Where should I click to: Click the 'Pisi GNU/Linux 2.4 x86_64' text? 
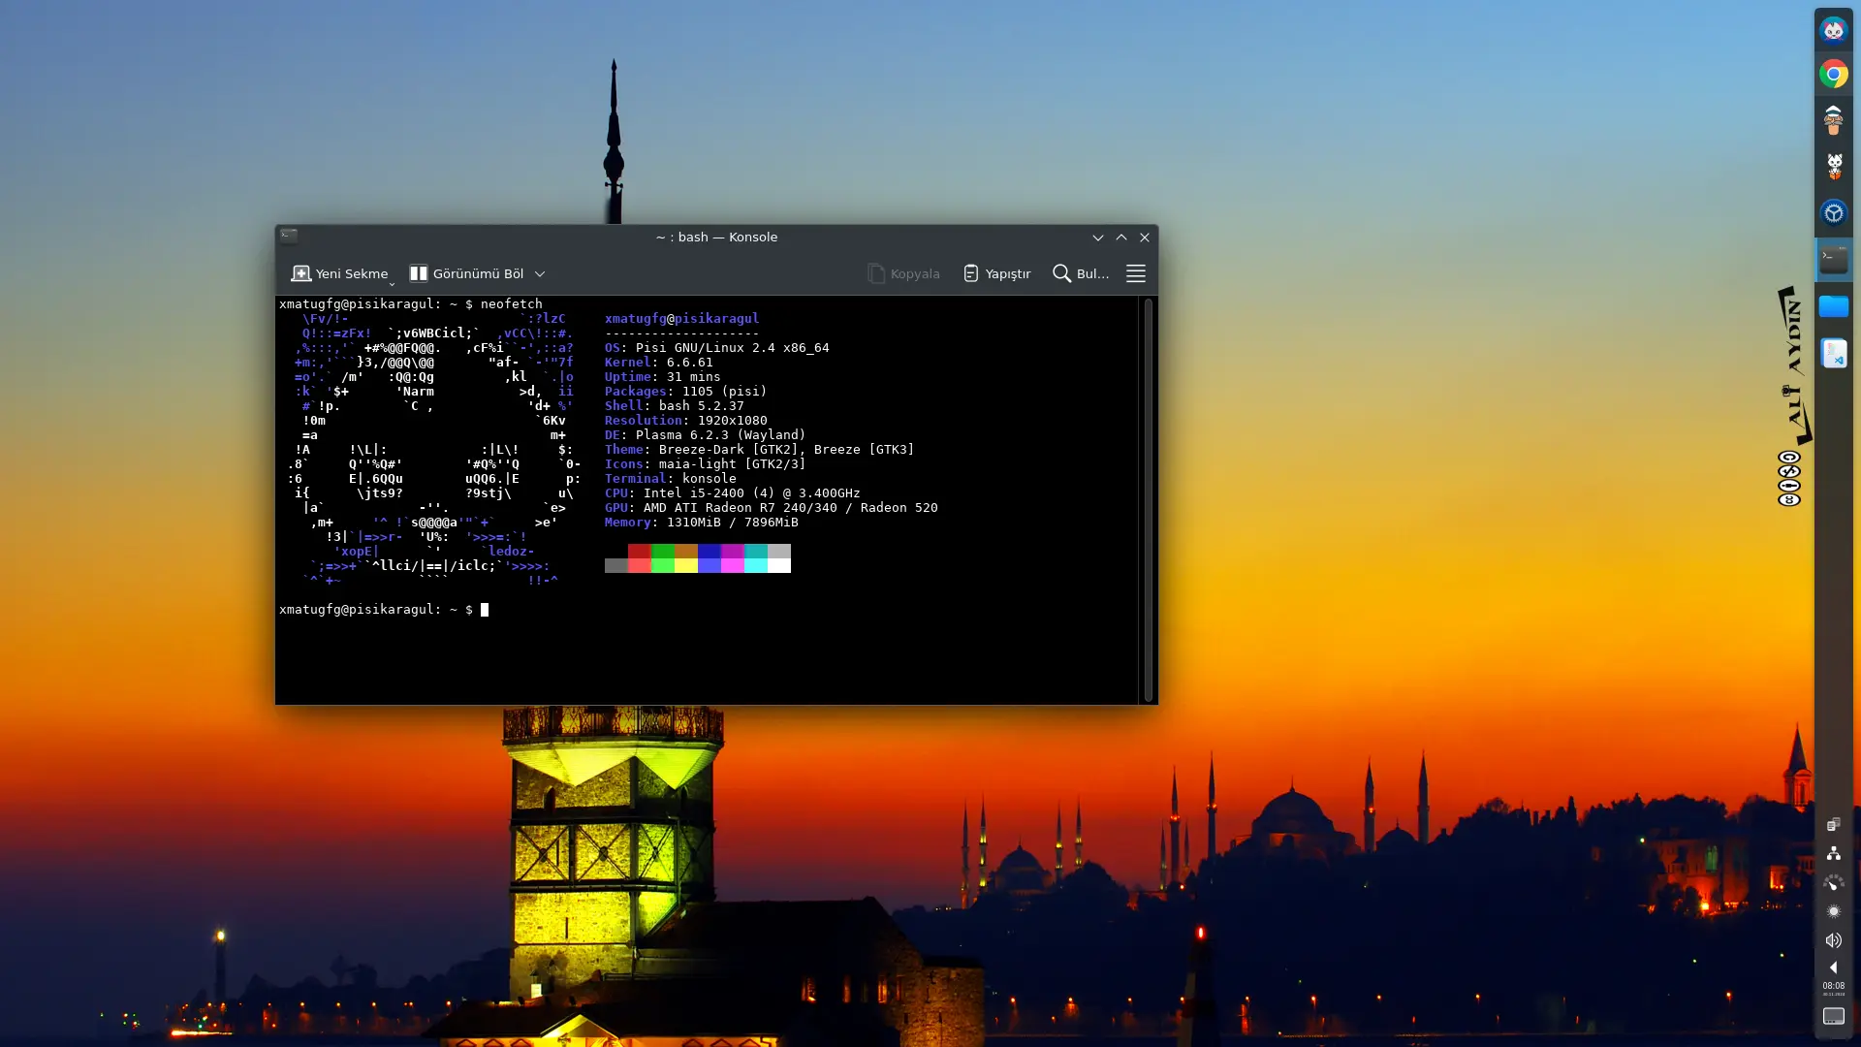(x=733, y=347)
